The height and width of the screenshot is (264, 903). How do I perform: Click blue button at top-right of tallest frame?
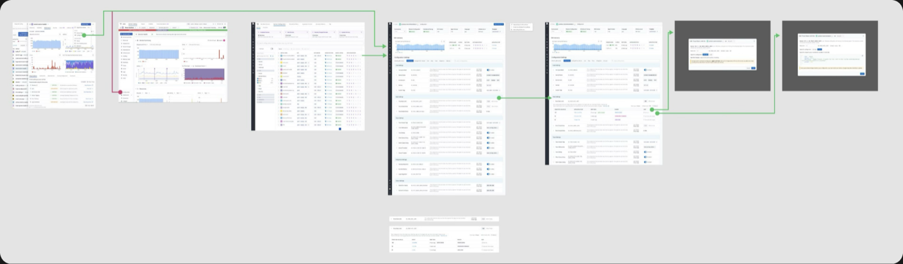click(499, 24)
